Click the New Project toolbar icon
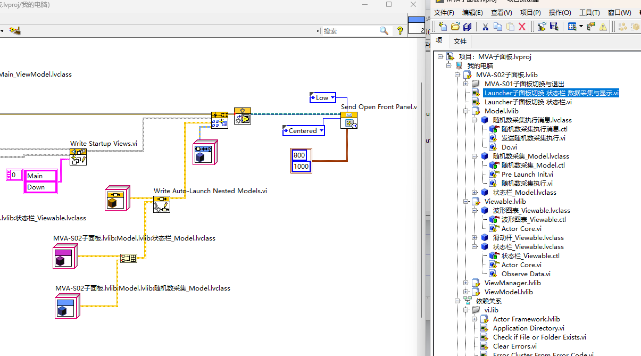Screen dimensions: 641x356 (443, 27)
